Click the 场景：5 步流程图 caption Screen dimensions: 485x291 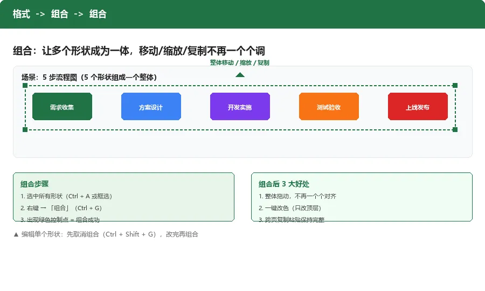pos(89,77)
